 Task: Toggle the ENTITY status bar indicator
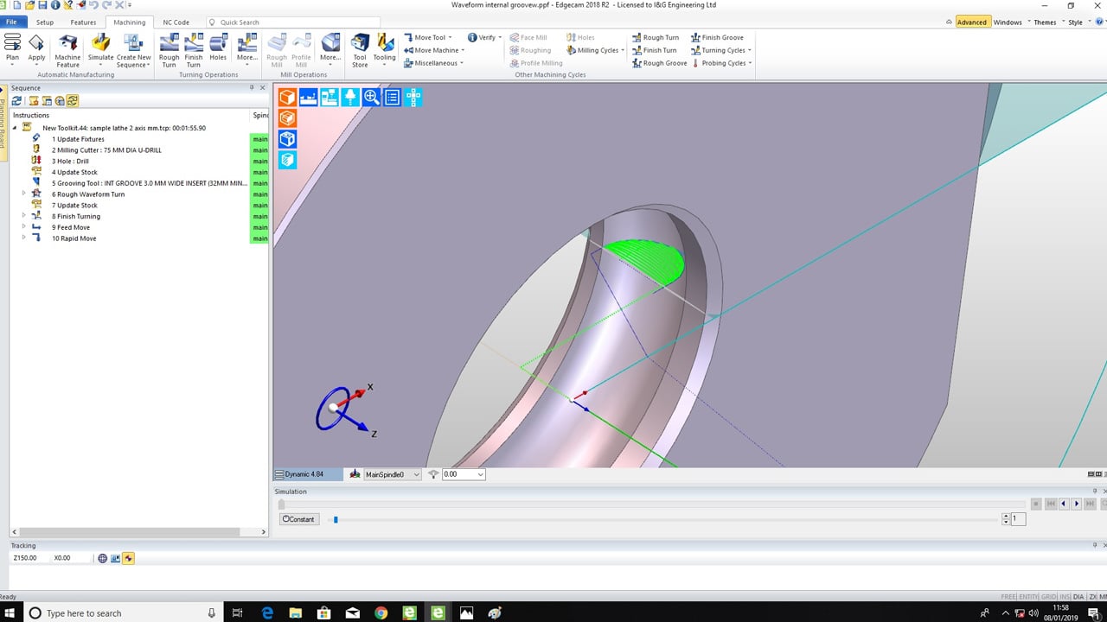pos(1029,597)
